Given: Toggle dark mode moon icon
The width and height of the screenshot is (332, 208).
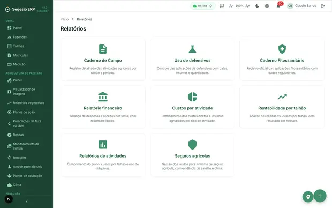Looking at the screenshot, I should coord(257,6).
